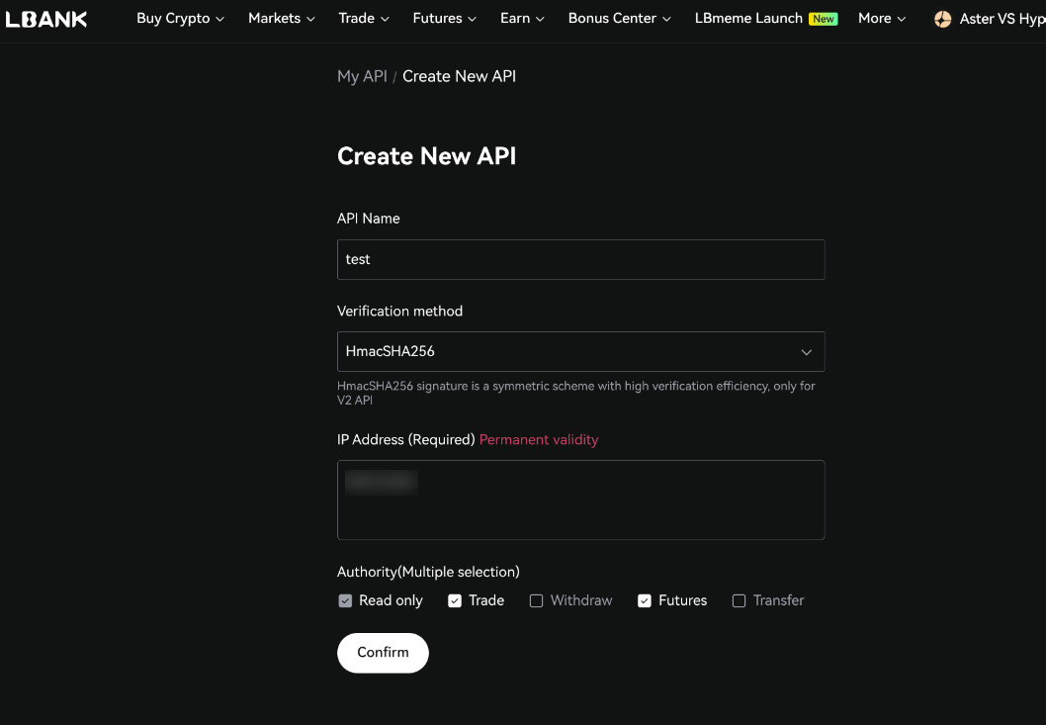Open the Buy Crypto menu

pyautogui.click(x=180, y=19)
